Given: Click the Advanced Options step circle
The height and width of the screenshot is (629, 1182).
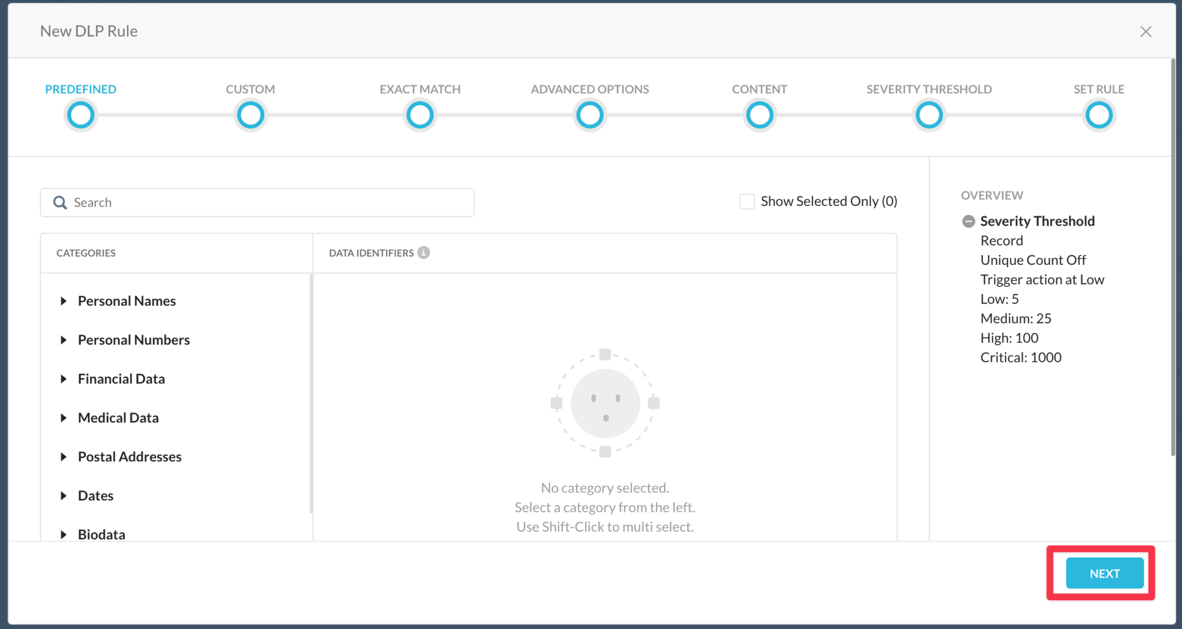Looking at the screenshot, I should (x=589, y=114).
